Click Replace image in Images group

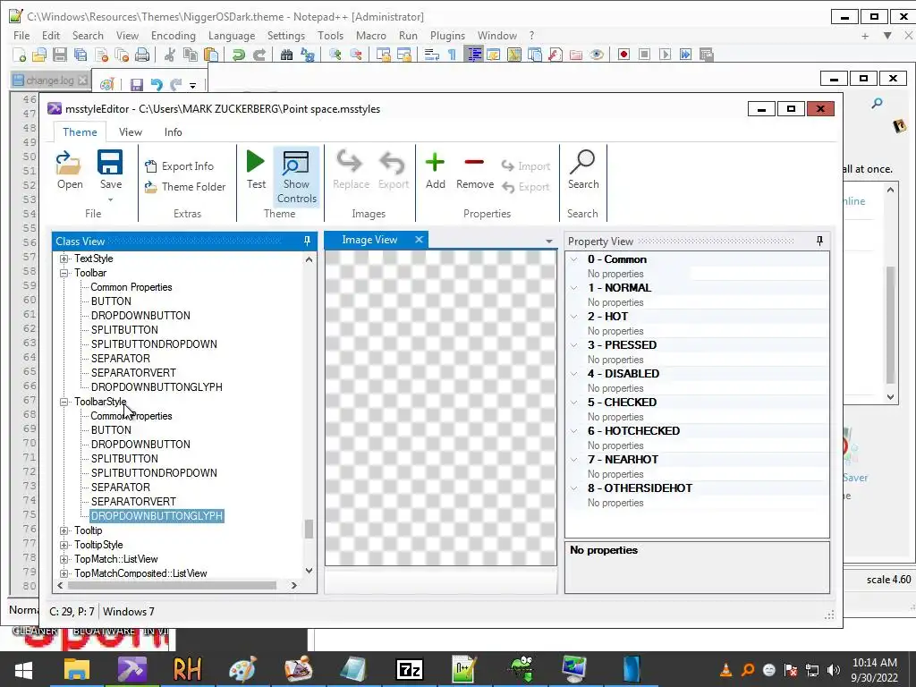351,170
